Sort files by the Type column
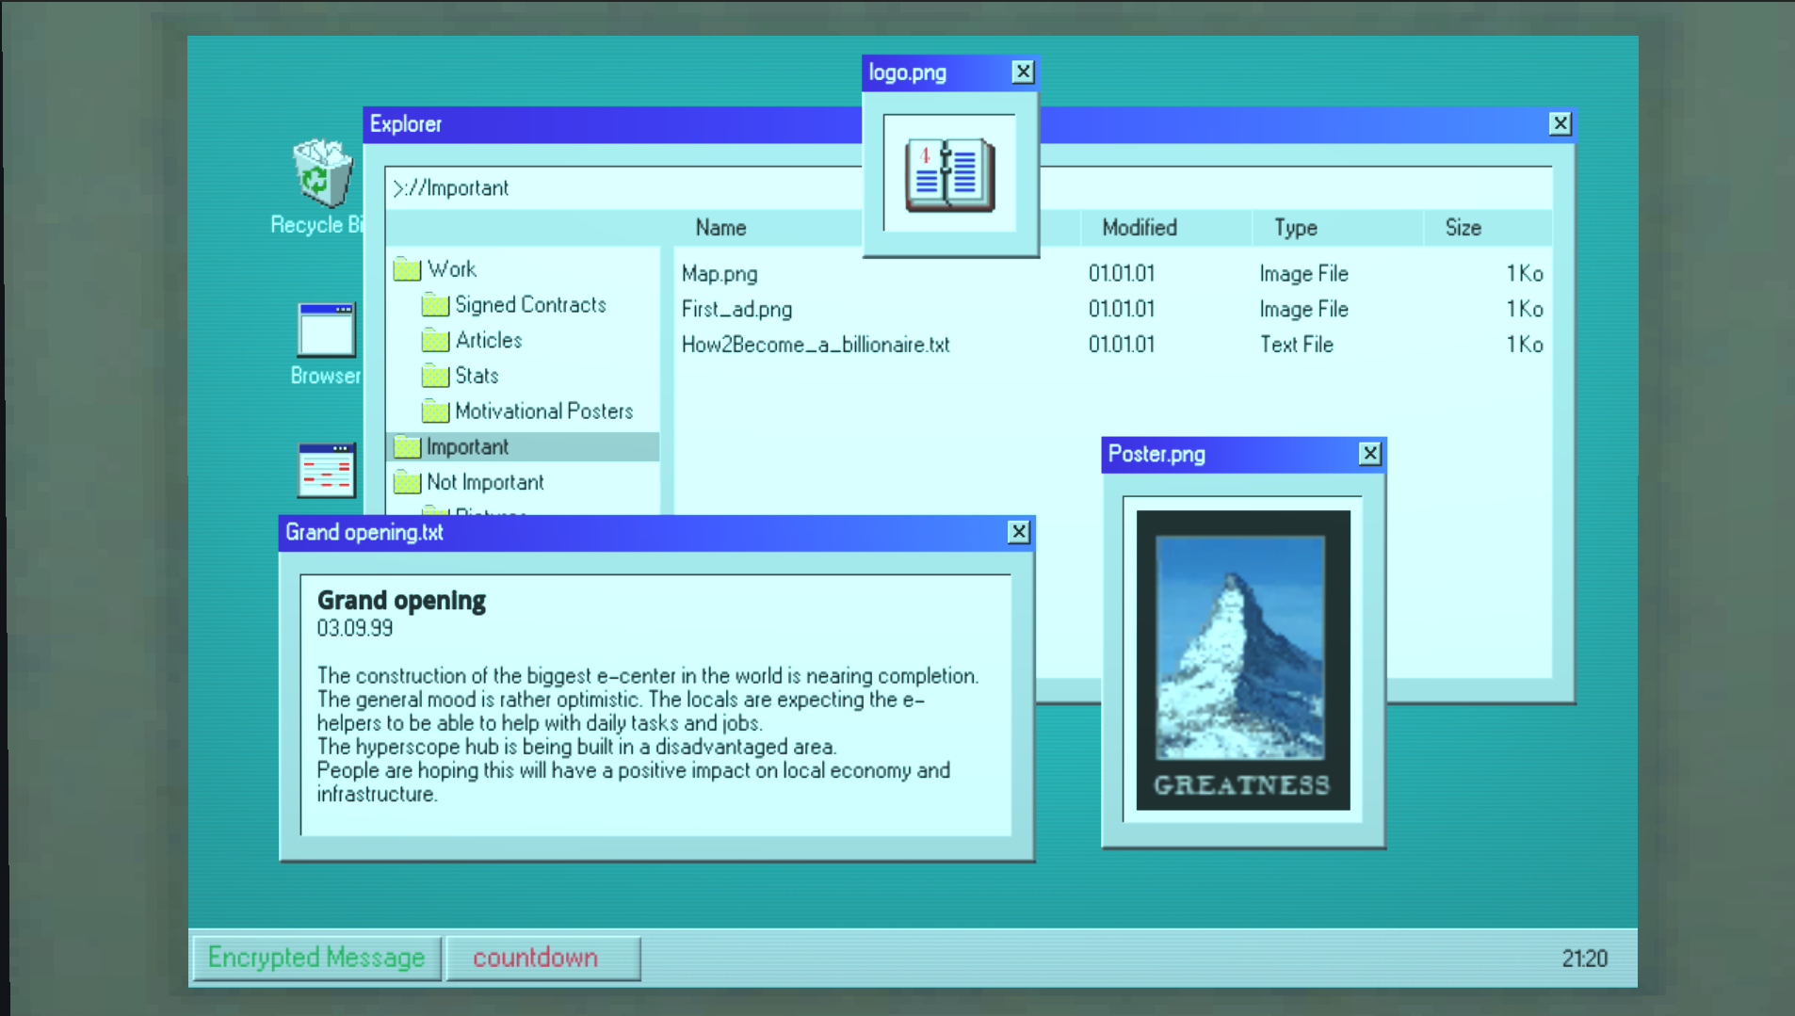This screenshot has width=1795, height=1016. (1296, 228)
